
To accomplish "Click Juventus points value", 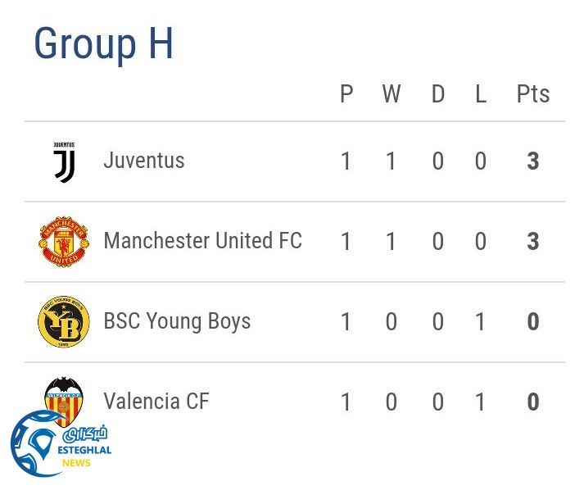I will click(533, 161).
